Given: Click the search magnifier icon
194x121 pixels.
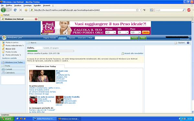Looking at the screenshot, I should click(184, 10).
